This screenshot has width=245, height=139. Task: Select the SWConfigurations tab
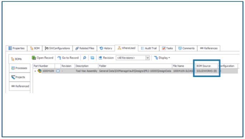point(57,48)
